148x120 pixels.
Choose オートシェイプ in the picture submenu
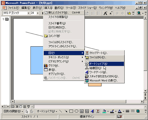(x=104, y=64)
